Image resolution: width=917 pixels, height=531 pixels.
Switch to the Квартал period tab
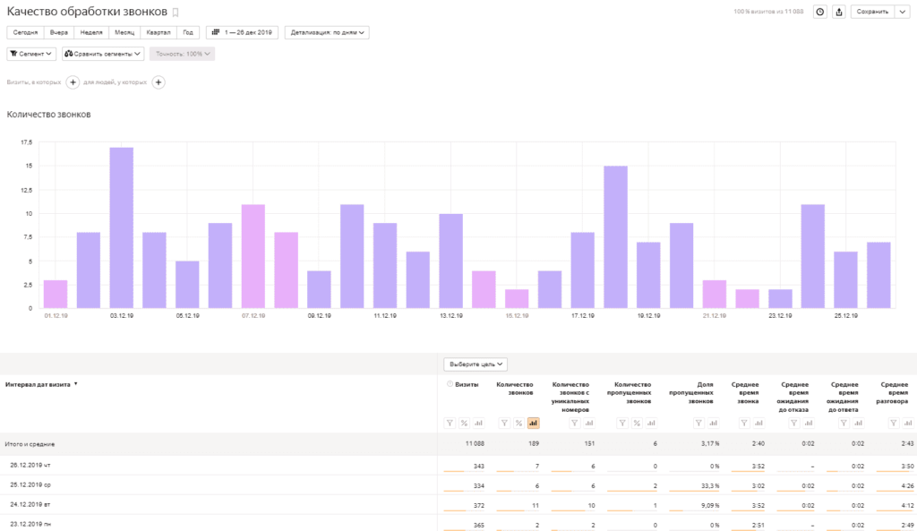click(158, 32)
